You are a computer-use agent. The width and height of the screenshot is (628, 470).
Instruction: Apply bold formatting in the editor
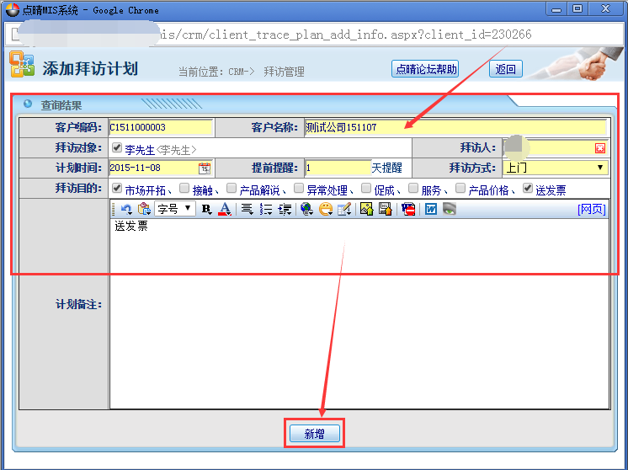pos(206,209)
